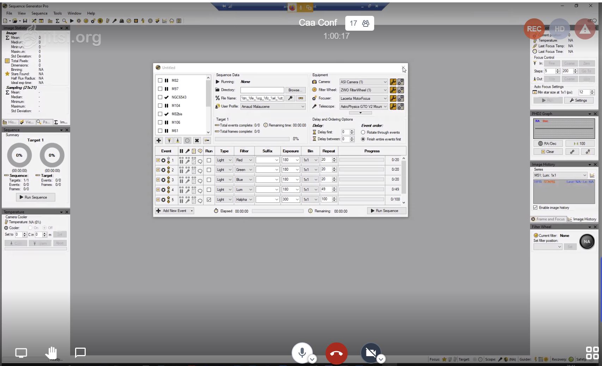Screen dimensions: 602x366
Task: Open the User Profile dropdown
Action: (x=273, y=106)
